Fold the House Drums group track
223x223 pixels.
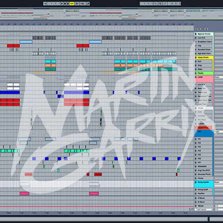[196, 58]
